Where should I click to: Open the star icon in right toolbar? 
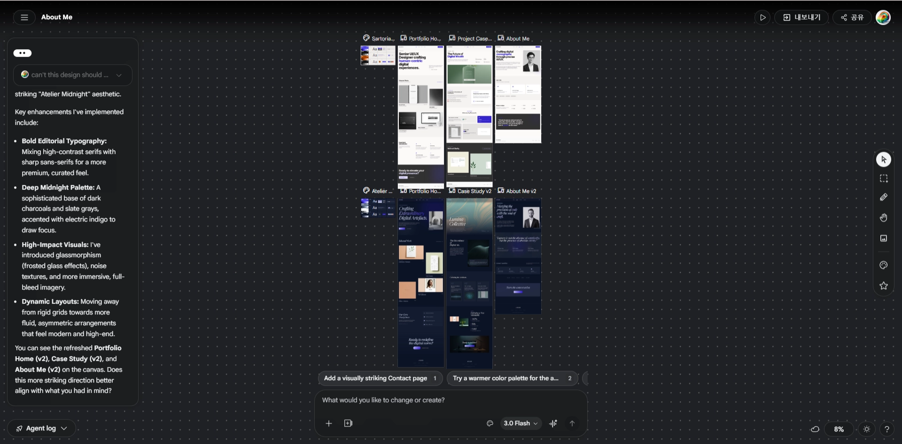(883, 286)
